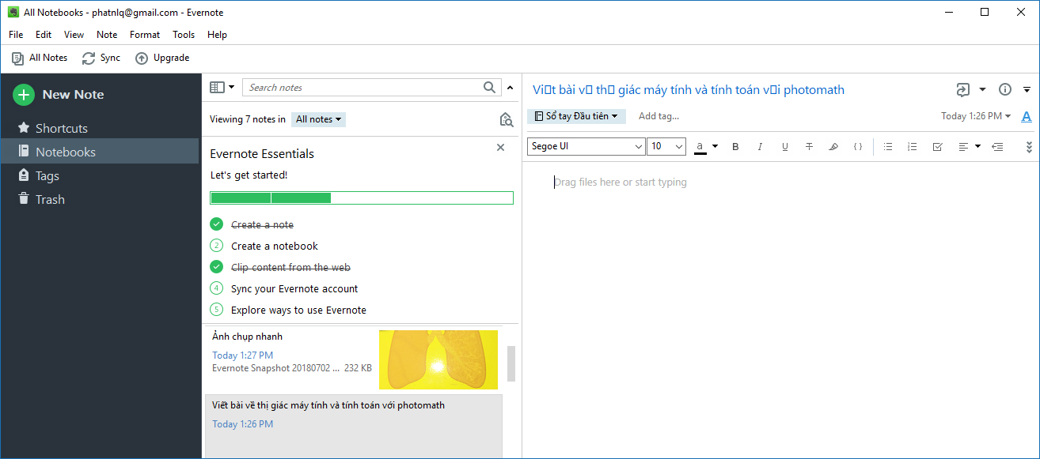Toggle strikethrough formatting
The width and height of the screenshot is (1040, 459).
(x=809, y=147)
